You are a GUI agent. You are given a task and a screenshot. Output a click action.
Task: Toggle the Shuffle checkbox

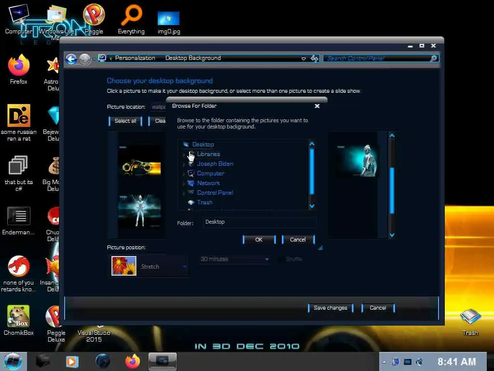coord(280,259)
